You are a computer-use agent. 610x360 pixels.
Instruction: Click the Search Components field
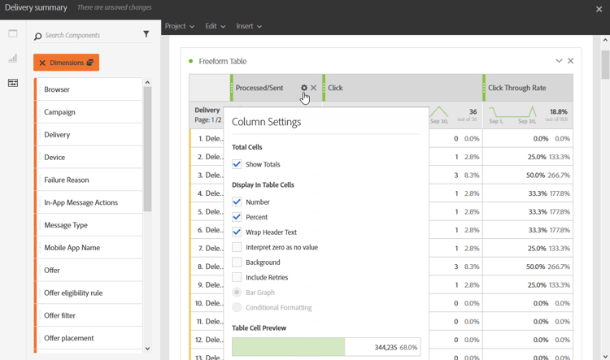coord(89,36)
